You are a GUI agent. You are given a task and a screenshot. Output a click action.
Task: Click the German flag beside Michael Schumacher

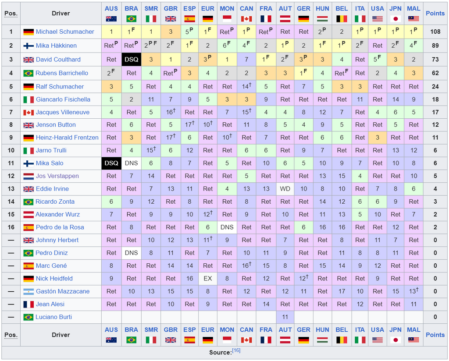click(29, 32)
